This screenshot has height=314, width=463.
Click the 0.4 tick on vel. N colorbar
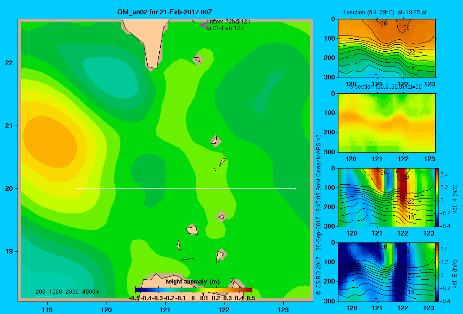click(444, 175)
